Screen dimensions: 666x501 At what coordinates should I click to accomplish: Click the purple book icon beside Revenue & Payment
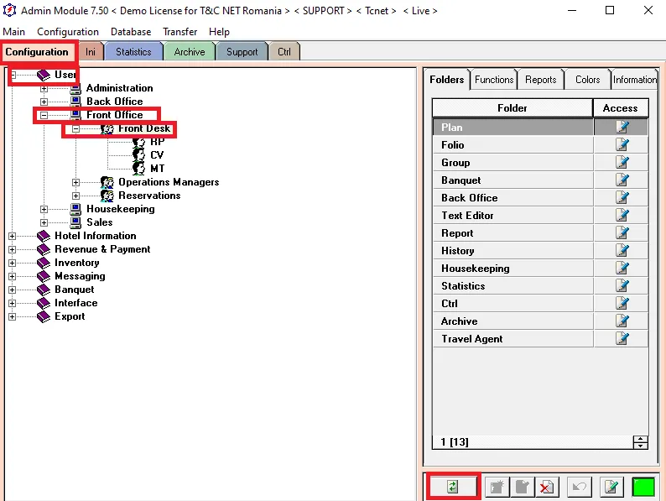44,249
